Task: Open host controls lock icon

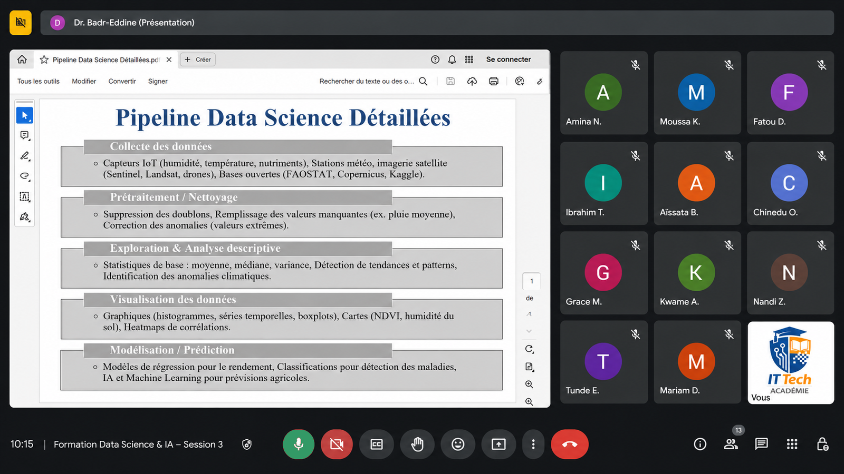Action: click(x=822, y=445)
